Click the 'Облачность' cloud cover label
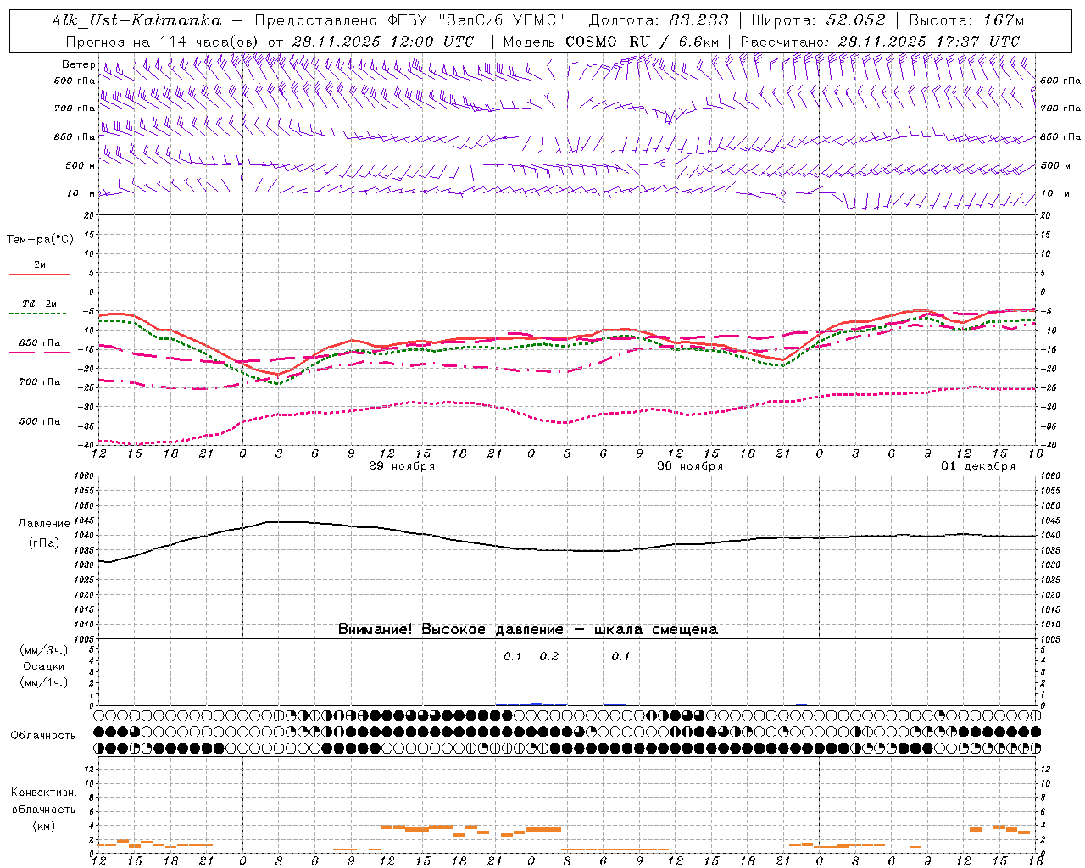Screen dimensions: 1085x868 (x=43, y=736)
